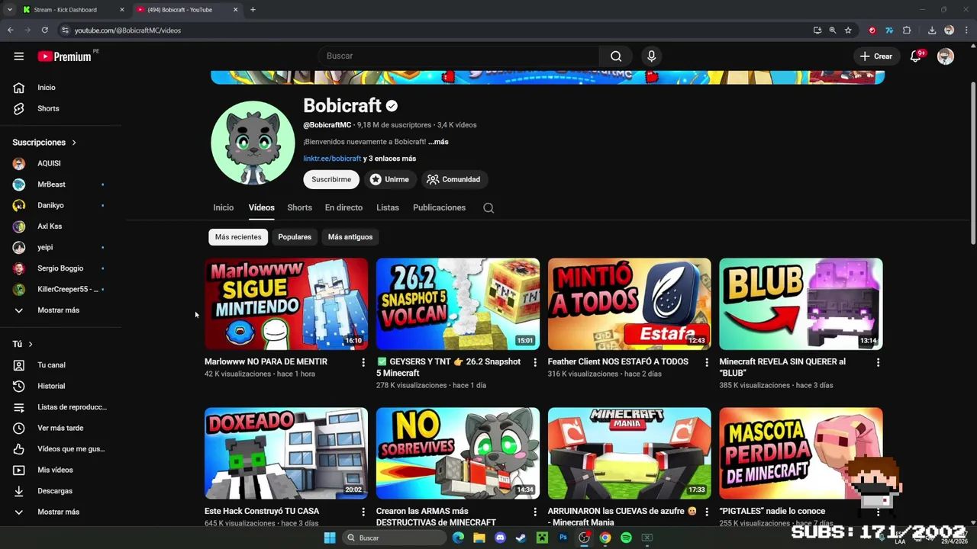Screen dimensions: 977x549
Task: Open Mis vídeos in sidebar
Action: click(x=53, y=470)
